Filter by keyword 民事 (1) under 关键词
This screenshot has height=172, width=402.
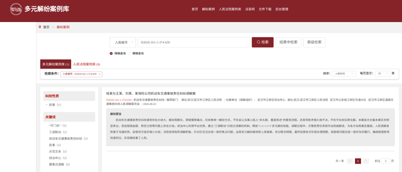point(55,145)
